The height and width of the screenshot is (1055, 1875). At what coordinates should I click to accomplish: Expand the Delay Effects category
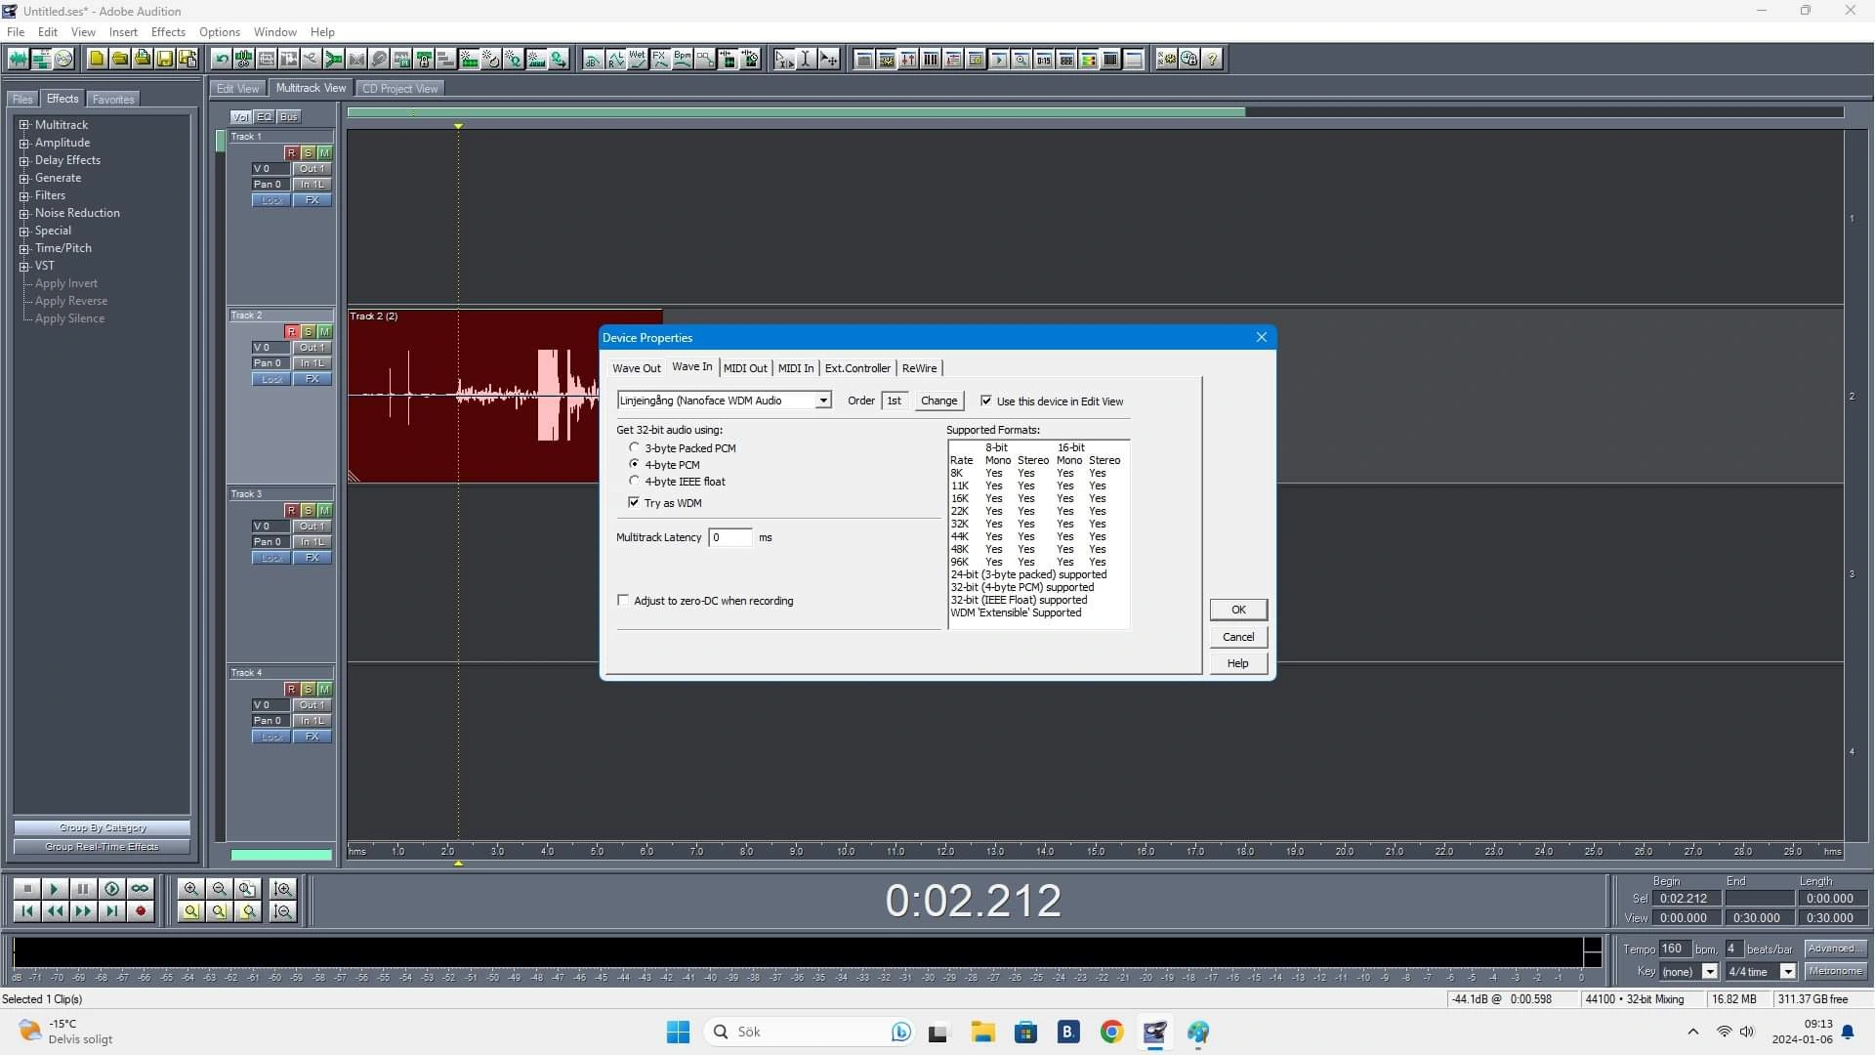24,160
